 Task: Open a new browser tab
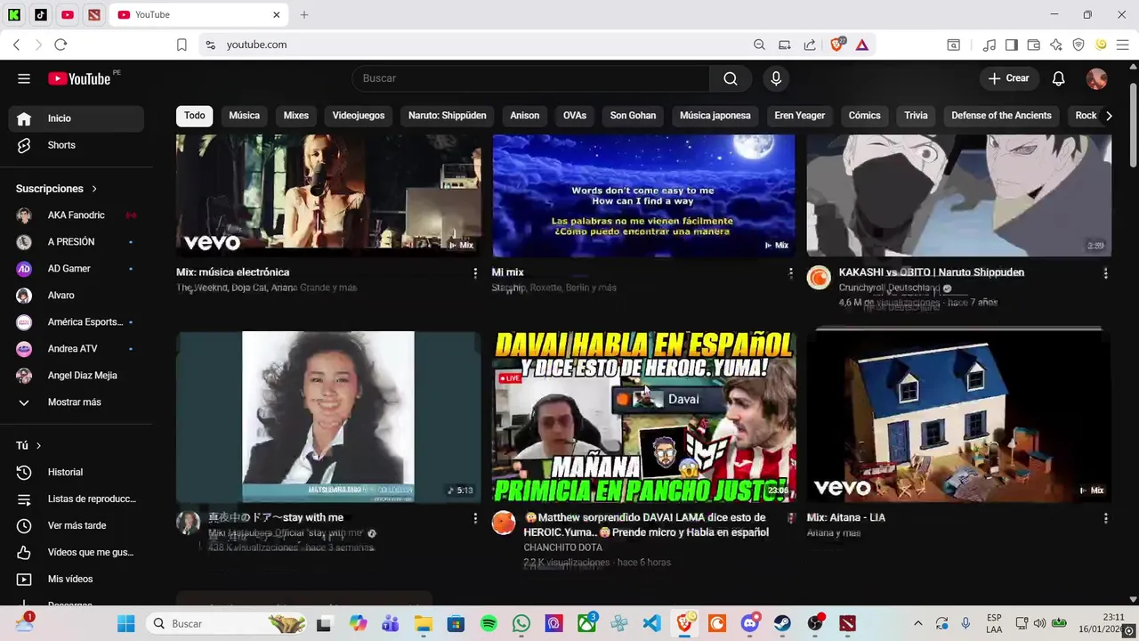click(304, 14)
